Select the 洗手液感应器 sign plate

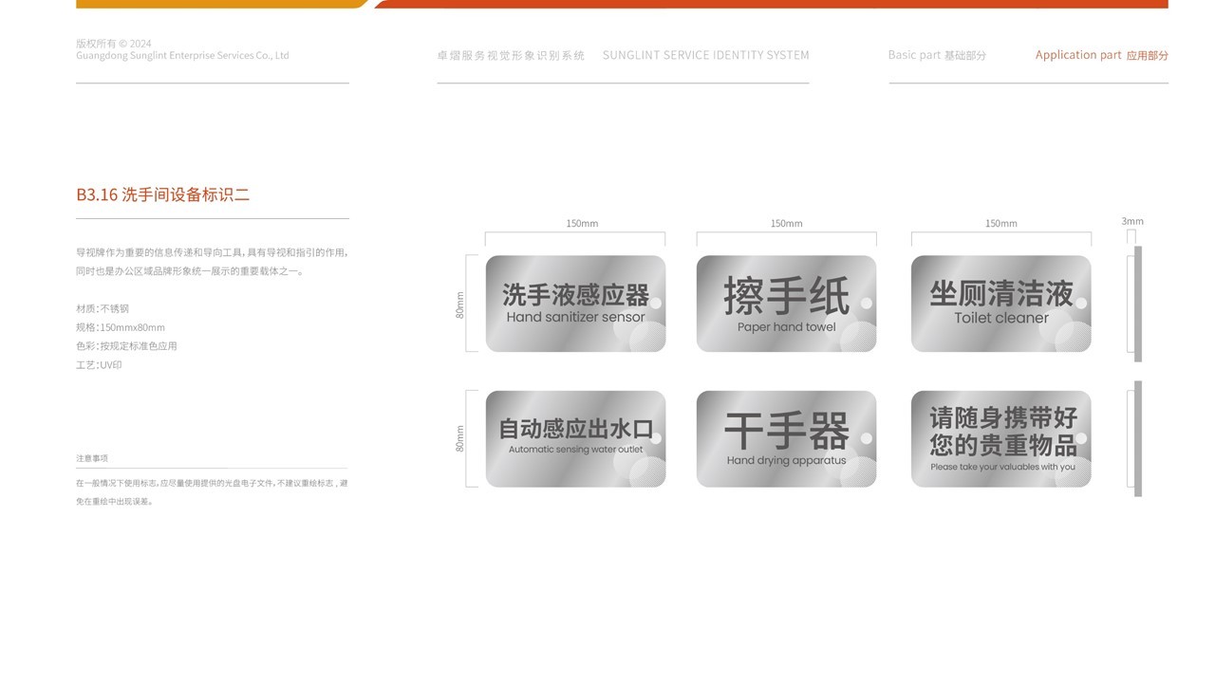pyautogui.click(x=575, y=302)
